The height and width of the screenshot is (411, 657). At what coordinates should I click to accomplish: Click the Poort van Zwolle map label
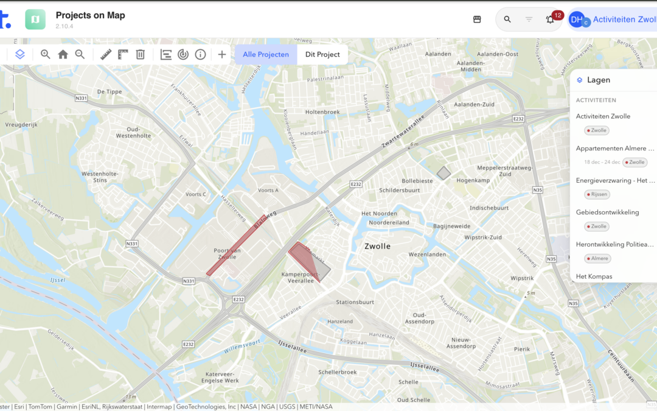(227, 254)
